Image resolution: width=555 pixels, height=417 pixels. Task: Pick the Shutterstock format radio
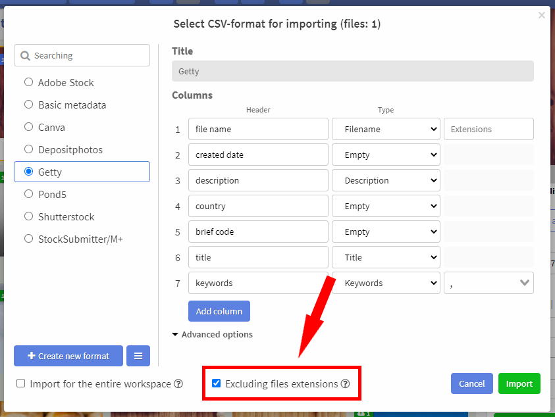(29, 216)
